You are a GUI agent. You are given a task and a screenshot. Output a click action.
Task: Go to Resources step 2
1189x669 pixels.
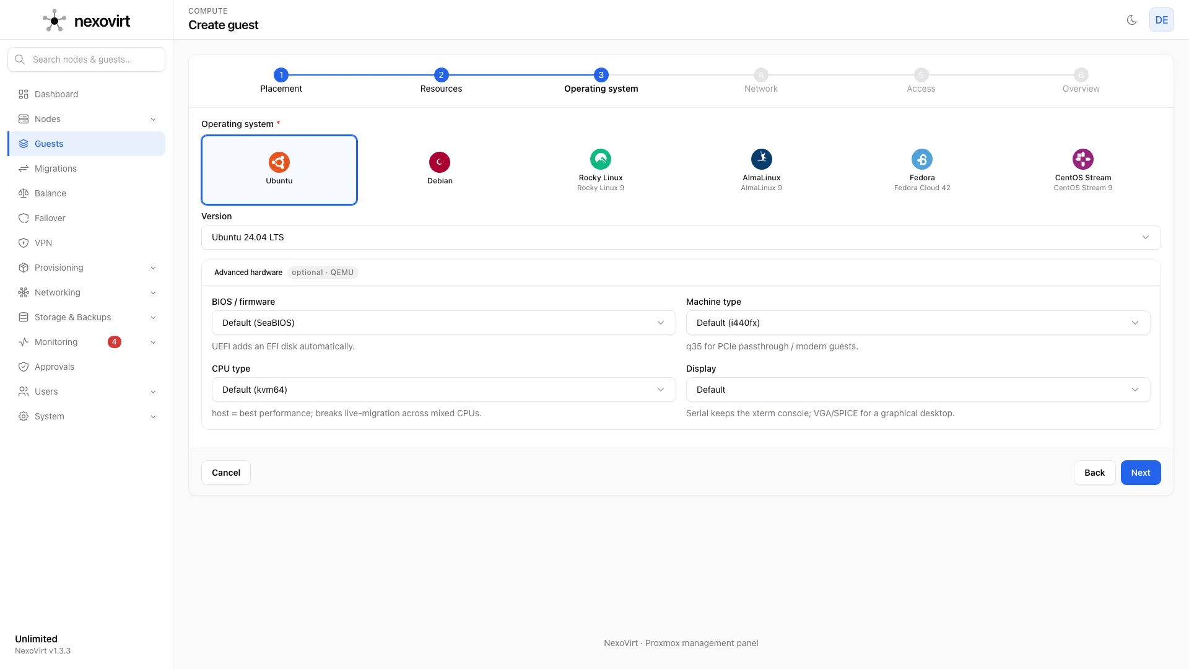(x=441, y=81)
